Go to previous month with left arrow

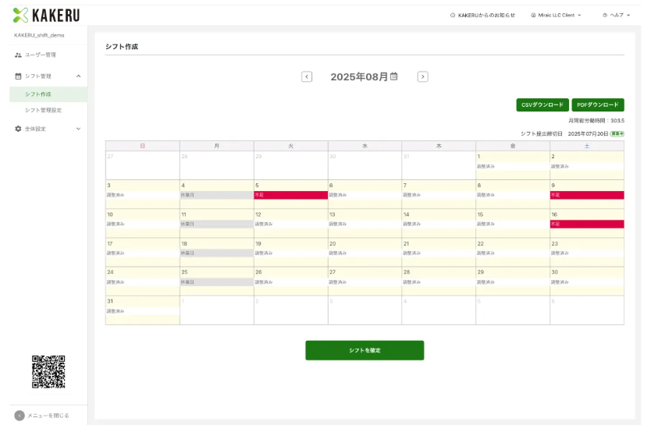[307, 76]
